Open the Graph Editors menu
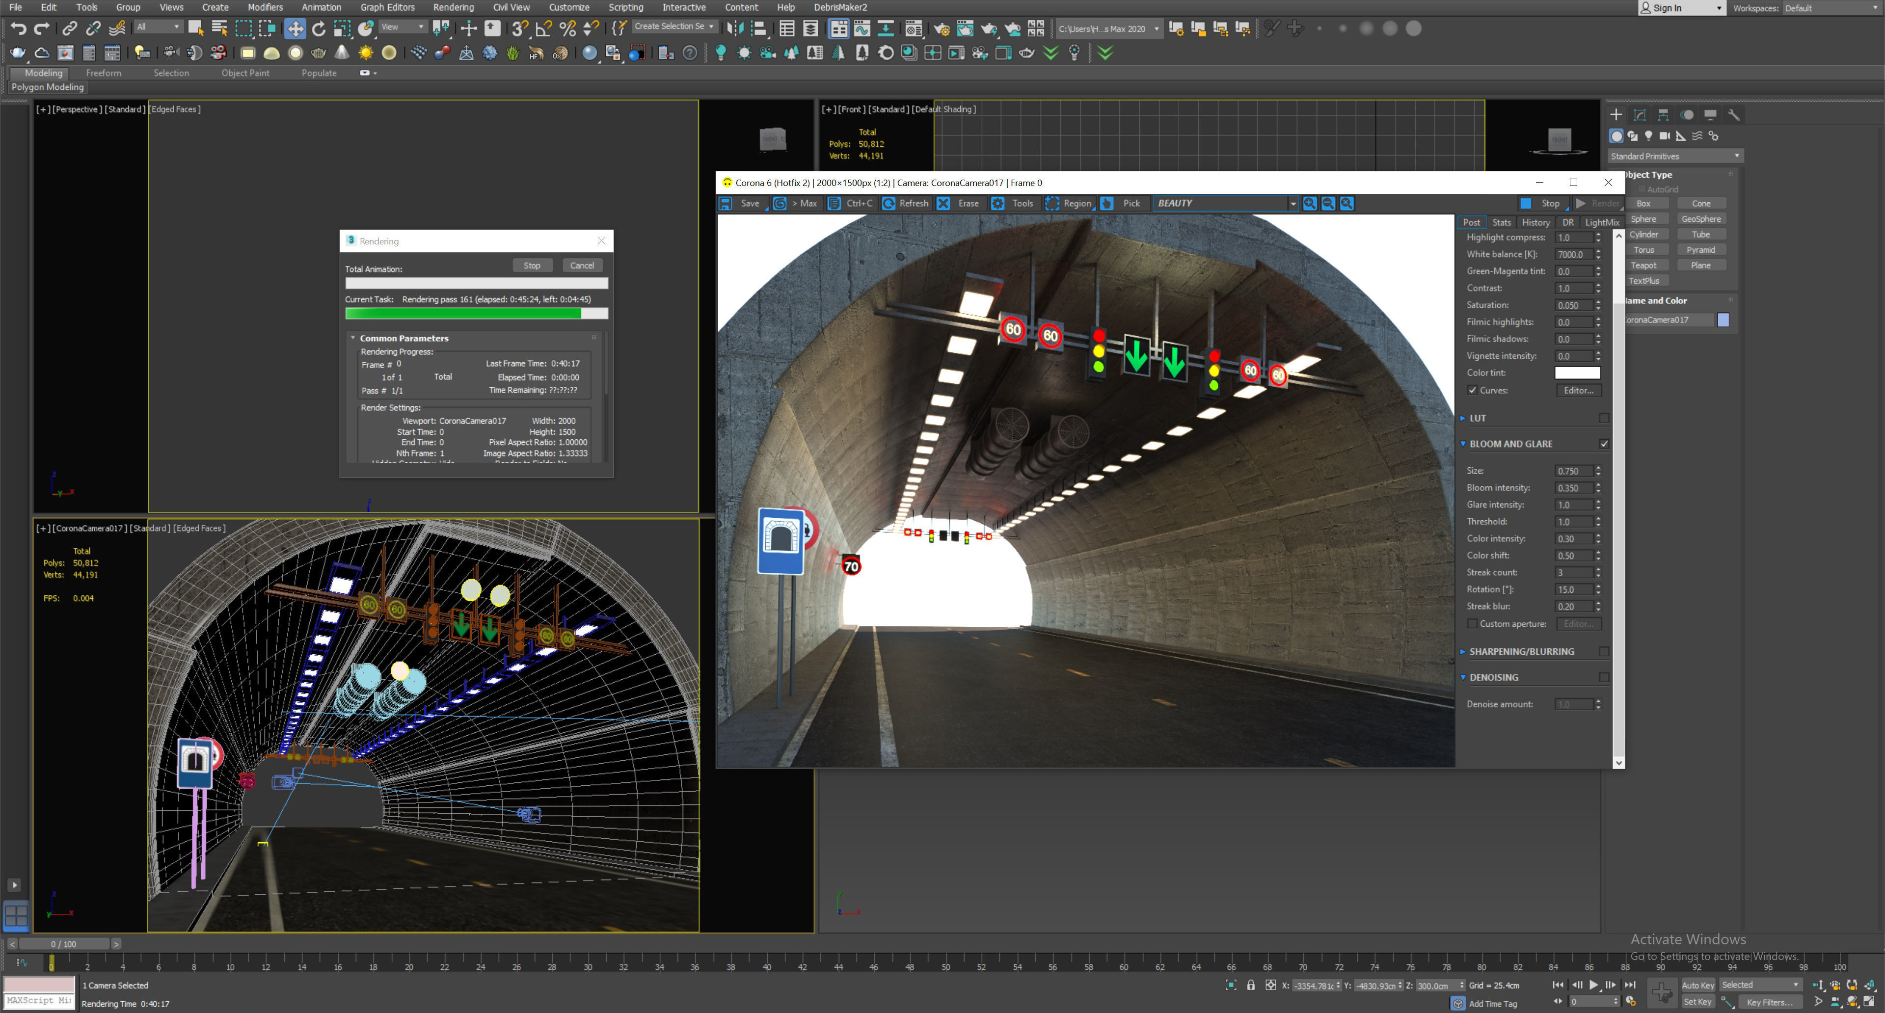The width and height of the screenshot is (1885, 1013). pyautogui.click(x=387, y=7)
